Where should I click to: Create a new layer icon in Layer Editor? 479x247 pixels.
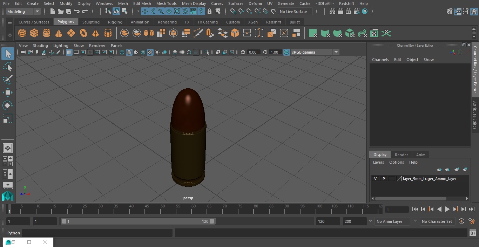pos(457,170)
